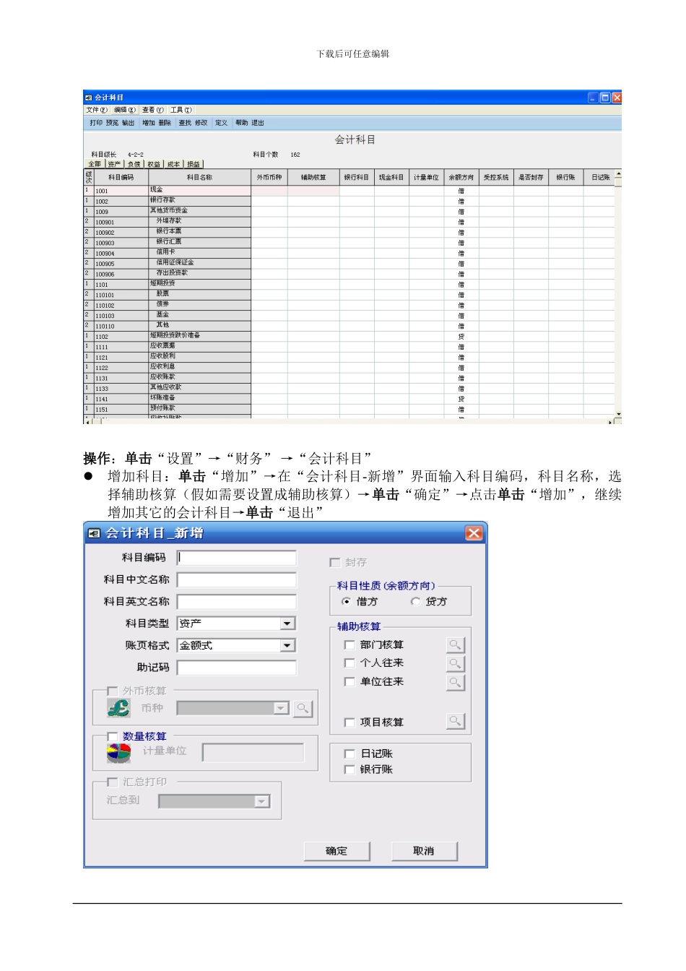Toggle the 数量核算 checkbox
This screenshot has height=971, width=686.
pyautogui.click(x=113, y=736)
